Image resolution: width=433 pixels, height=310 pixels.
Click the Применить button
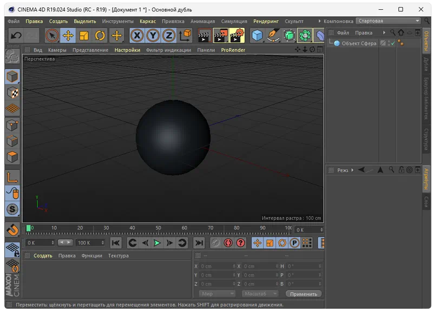[304, 294]
